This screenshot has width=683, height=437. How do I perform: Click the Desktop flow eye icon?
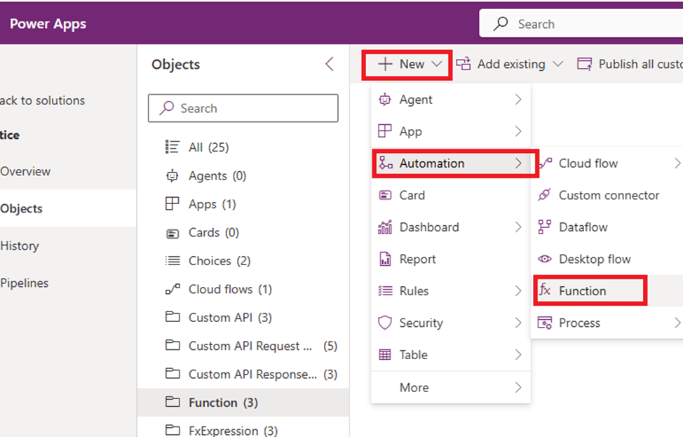544,260
